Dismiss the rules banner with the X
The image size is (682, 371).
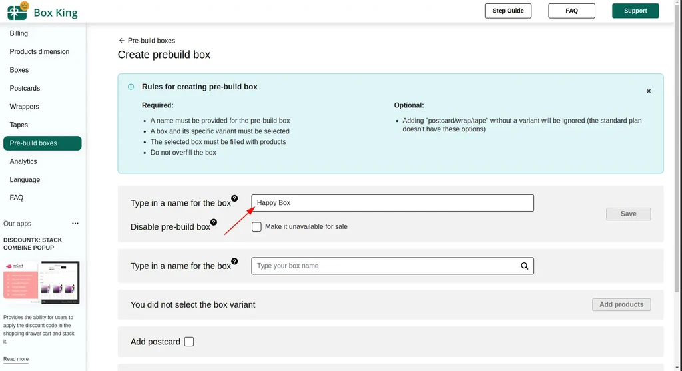(649, 91)
